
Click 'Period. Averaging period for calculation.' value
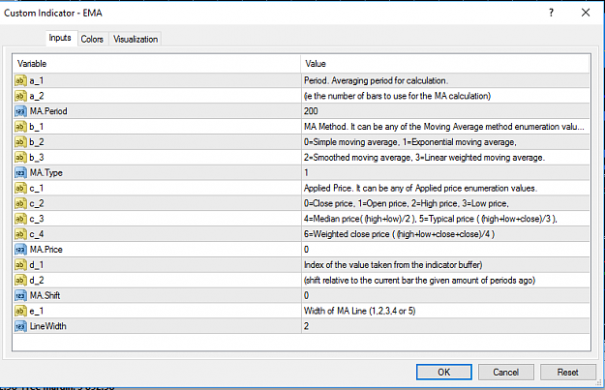click(445, 80)
